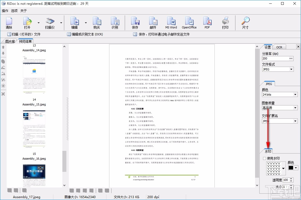Select the JPEG options tab
This screenshot has height=200, width=301.
tap(269, 84)
